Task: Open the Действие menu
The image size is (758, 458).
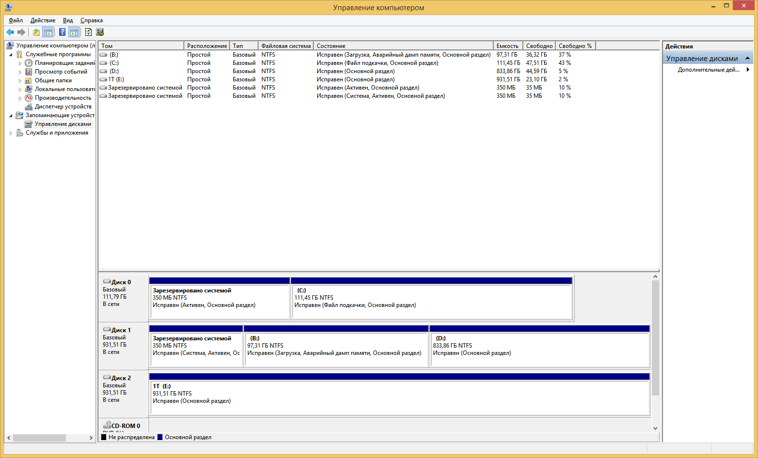Action: (43, 20)
